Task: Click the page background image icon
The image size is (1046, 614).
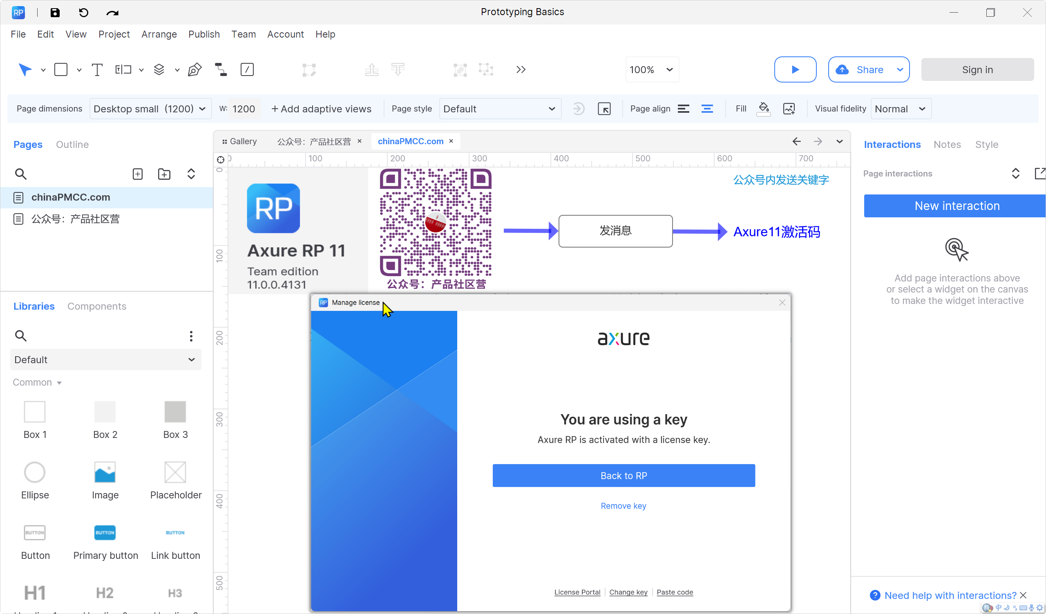Action: point(789,109)
